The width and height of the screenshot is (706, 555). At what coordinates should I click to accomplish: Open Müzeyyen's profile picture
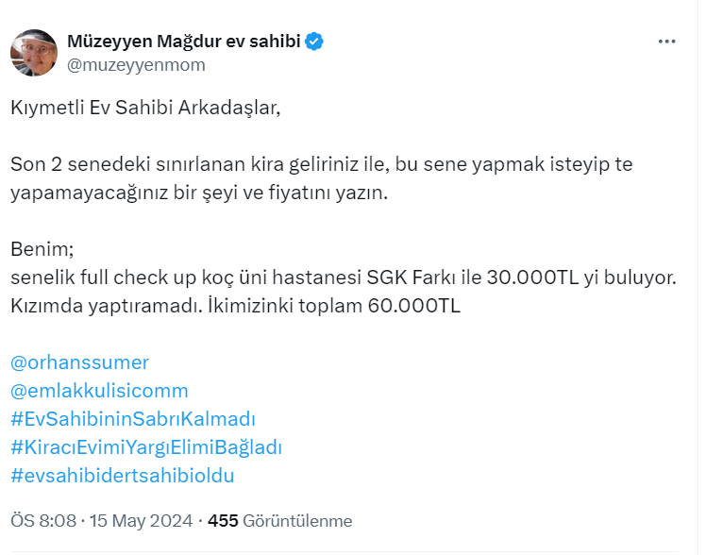pos(34,53)
